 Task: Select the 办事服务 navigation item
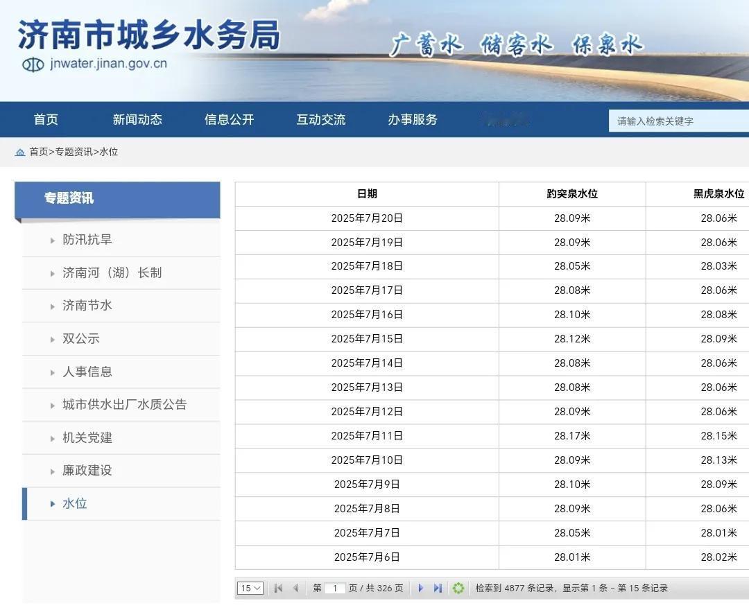[412, 119]
